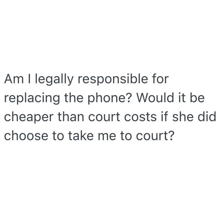Click the word "Am" at text start
Screen dimensions: 218x218
click(14, 79)
